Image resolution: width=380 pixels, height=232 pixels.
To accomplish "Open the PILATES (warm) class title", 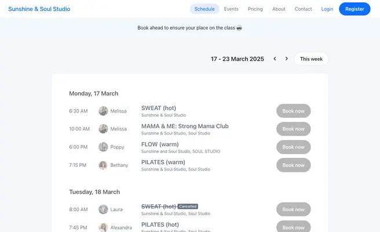I will click(x=163, y=162).
